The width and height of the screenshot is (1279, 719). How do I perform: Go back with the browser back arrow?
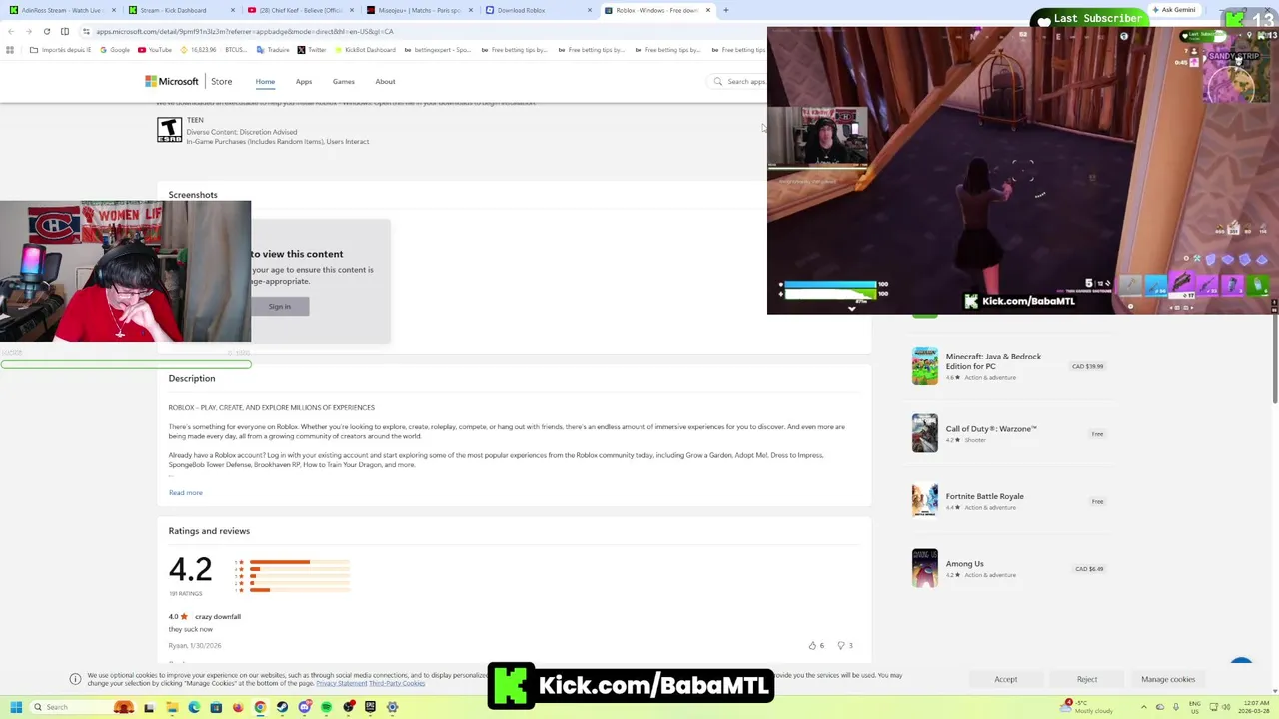[x=11, y=31]
